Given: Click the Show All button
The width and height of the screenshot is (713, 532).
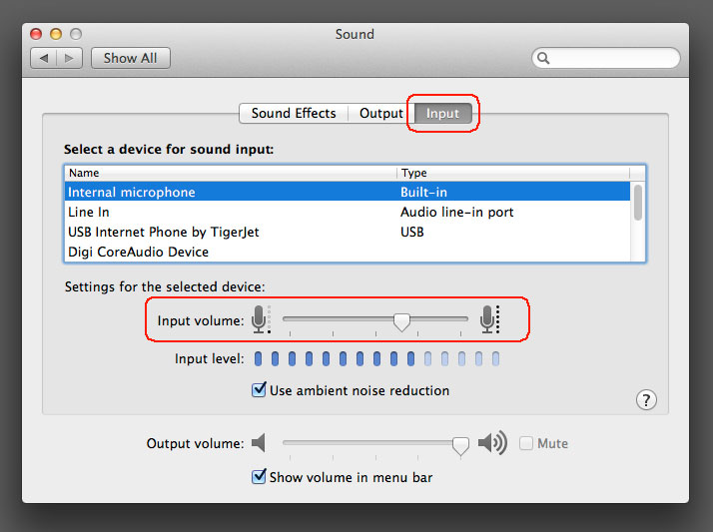Looking at the screenshot, I should (x=131, y=58).
